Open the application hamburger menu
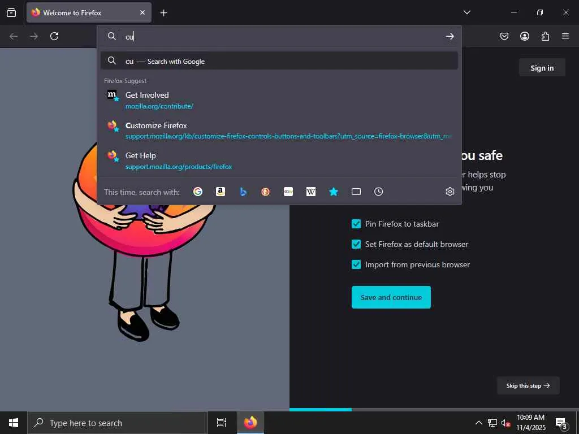 click(x=565, y=36)
